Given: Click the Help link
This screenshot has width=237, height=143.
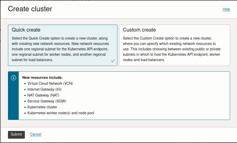Looking at the screenshot, I should click(x=226, y=9).
